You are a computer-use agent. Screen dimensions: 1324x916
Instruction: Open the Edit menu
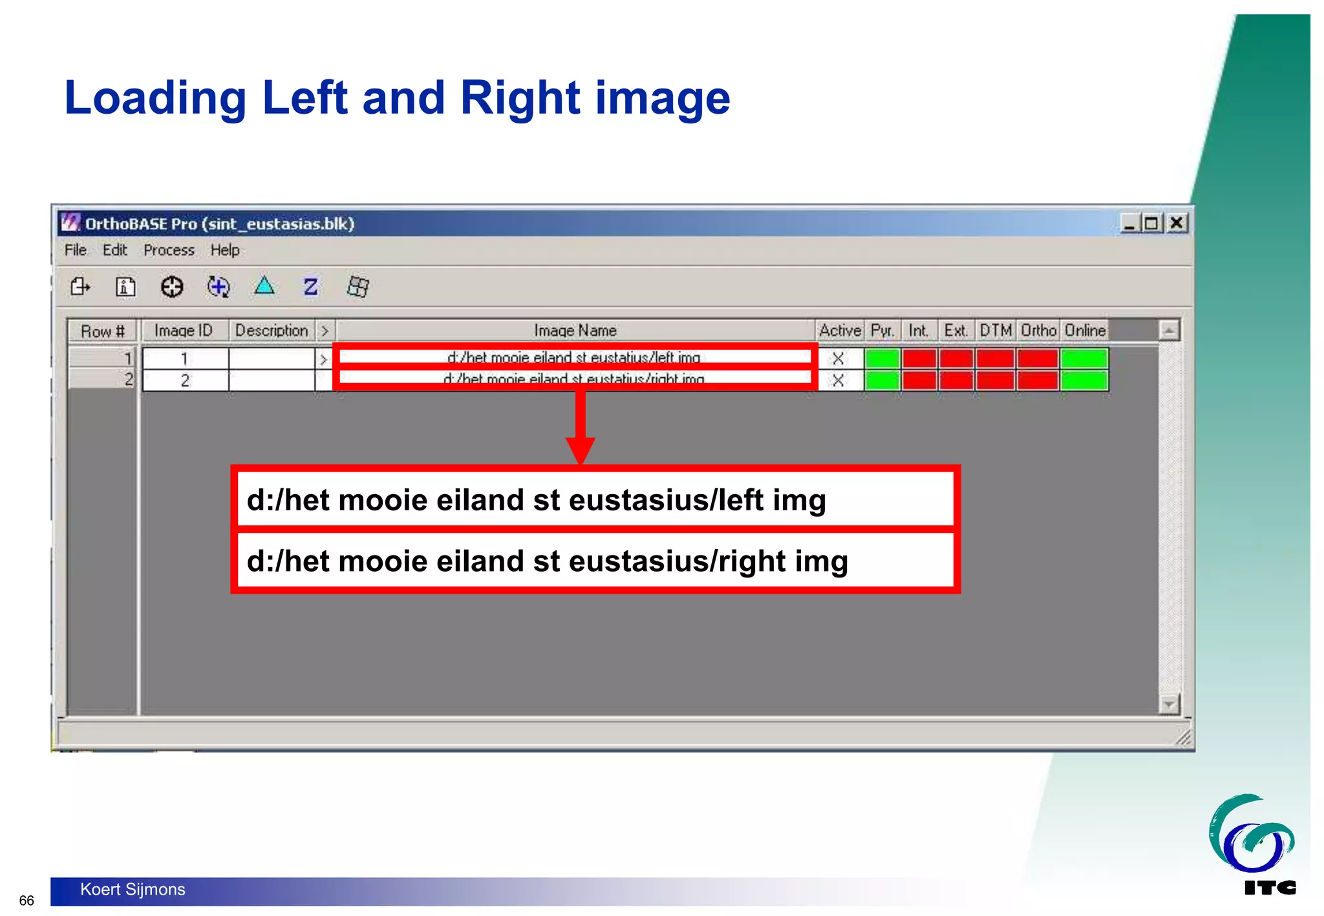114,250
